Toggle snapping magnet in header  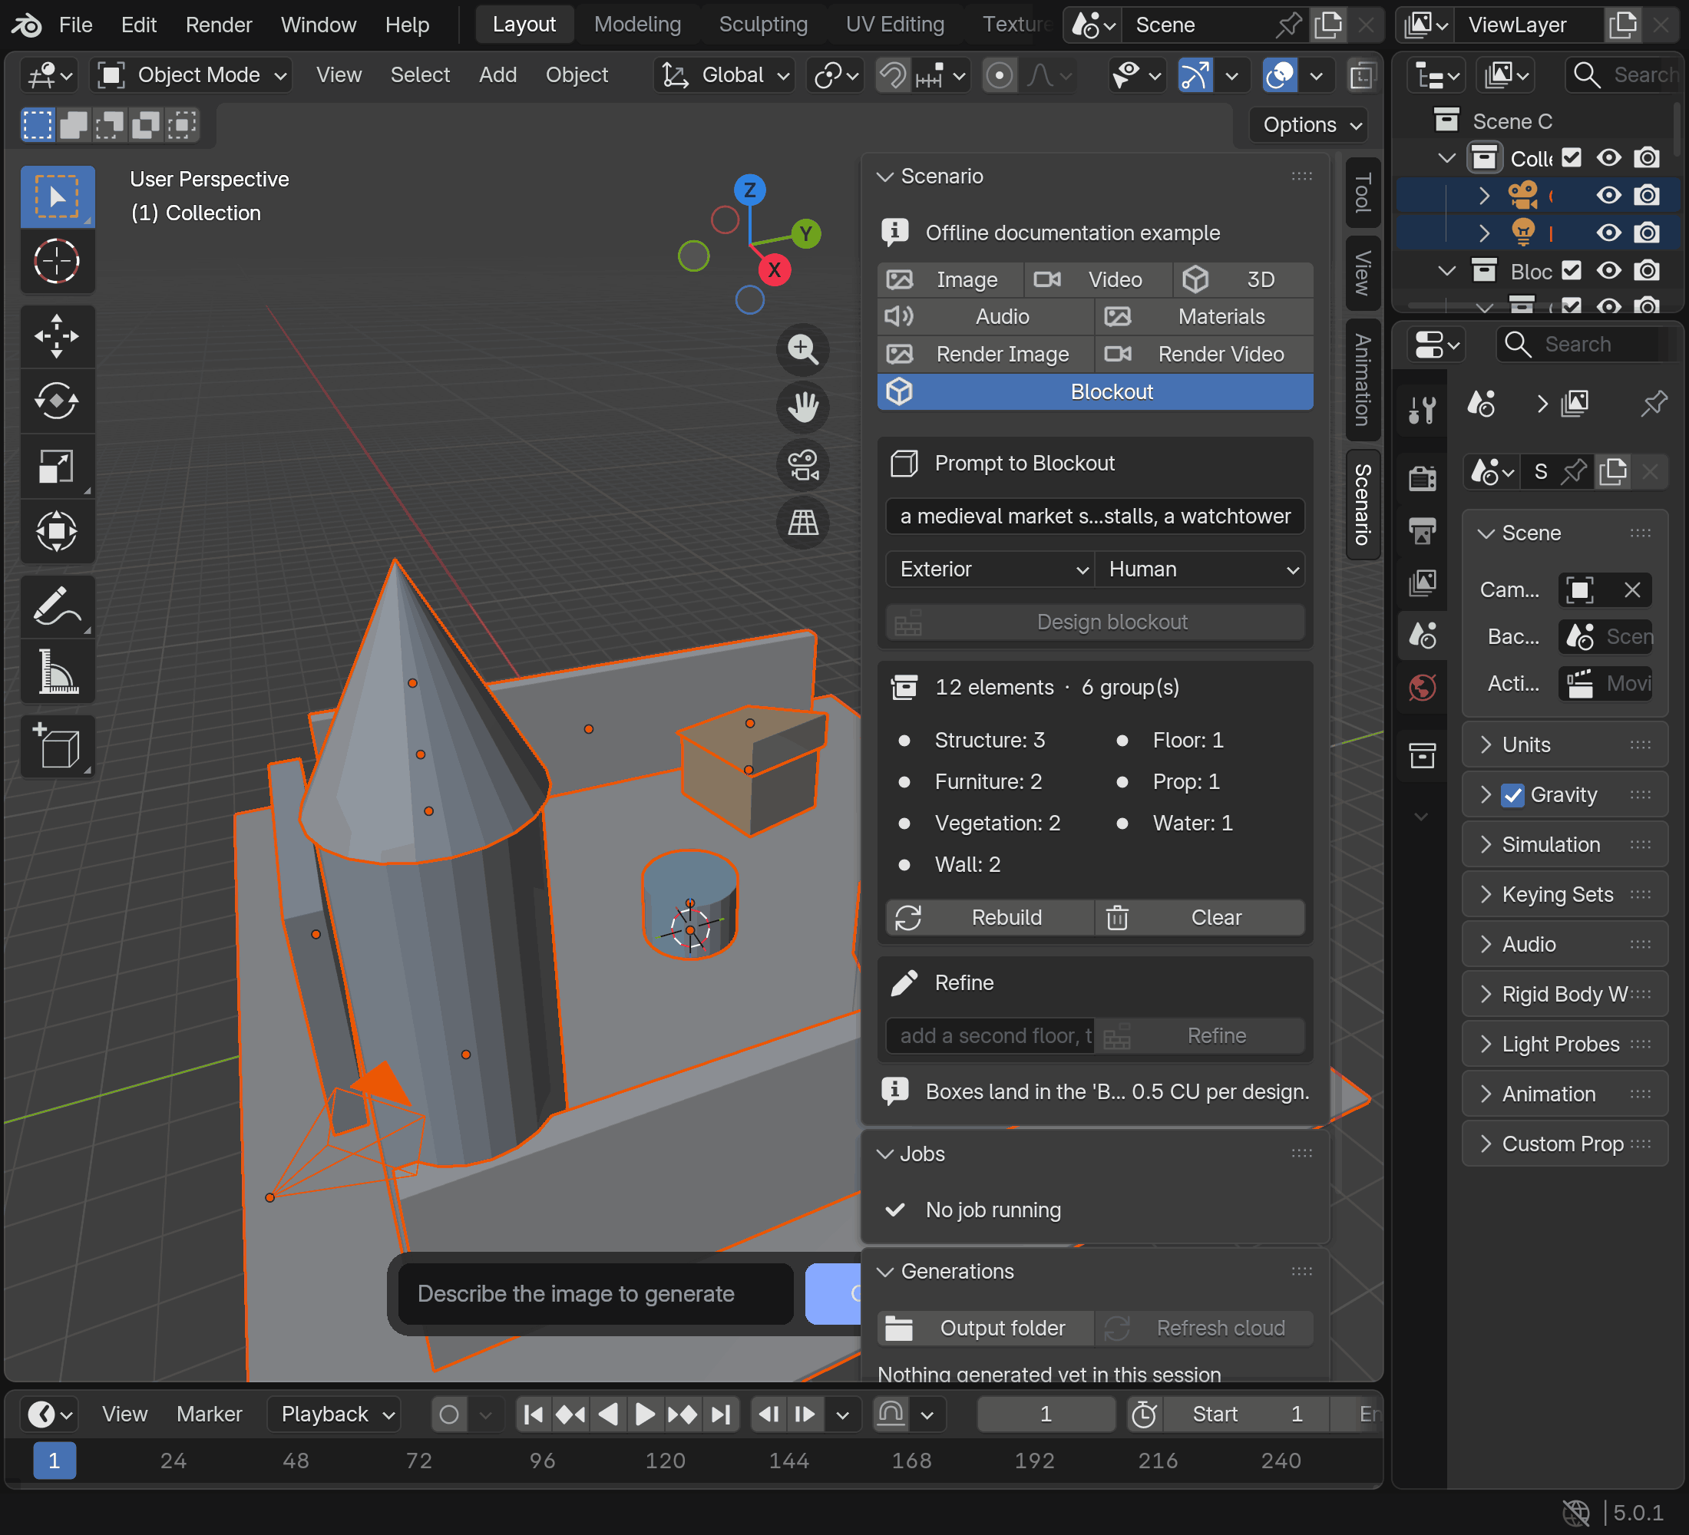point(892,76)
